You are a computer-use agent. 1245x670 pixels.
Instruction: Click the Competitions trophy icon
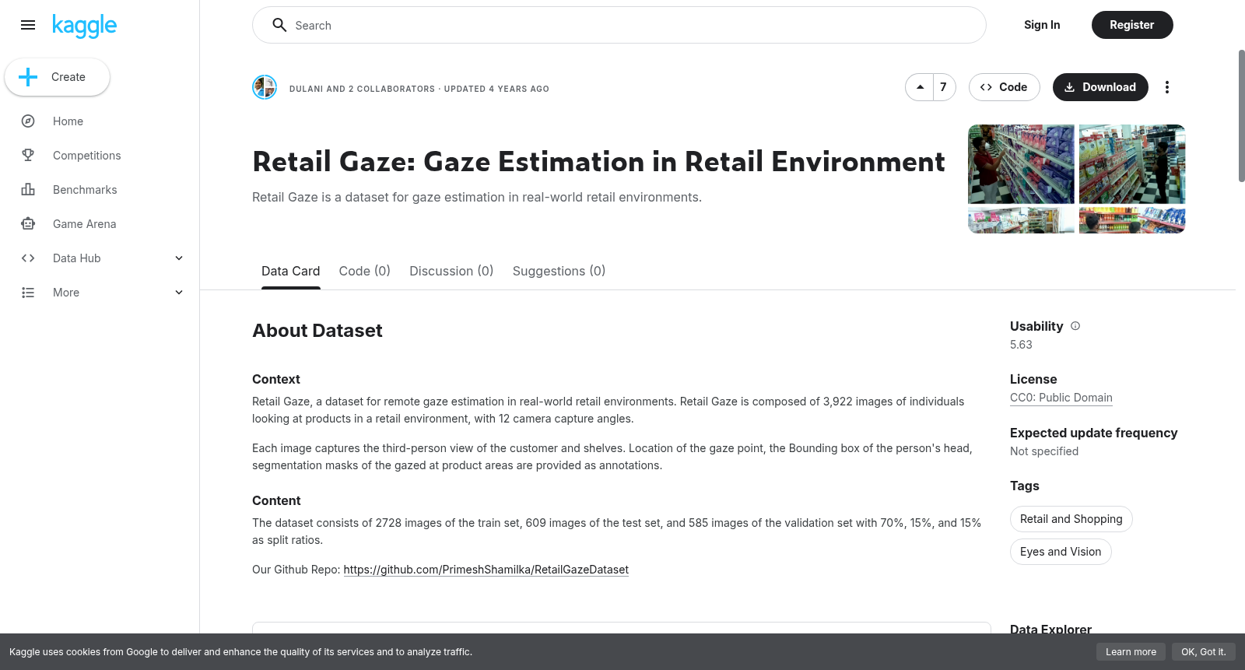(28, 156)
